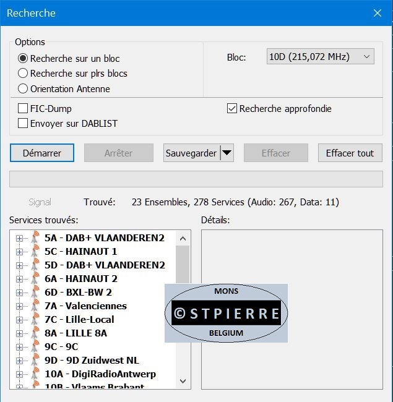Select '10A - DigiRadioAntwerp' ensemble

pos(100,374)
